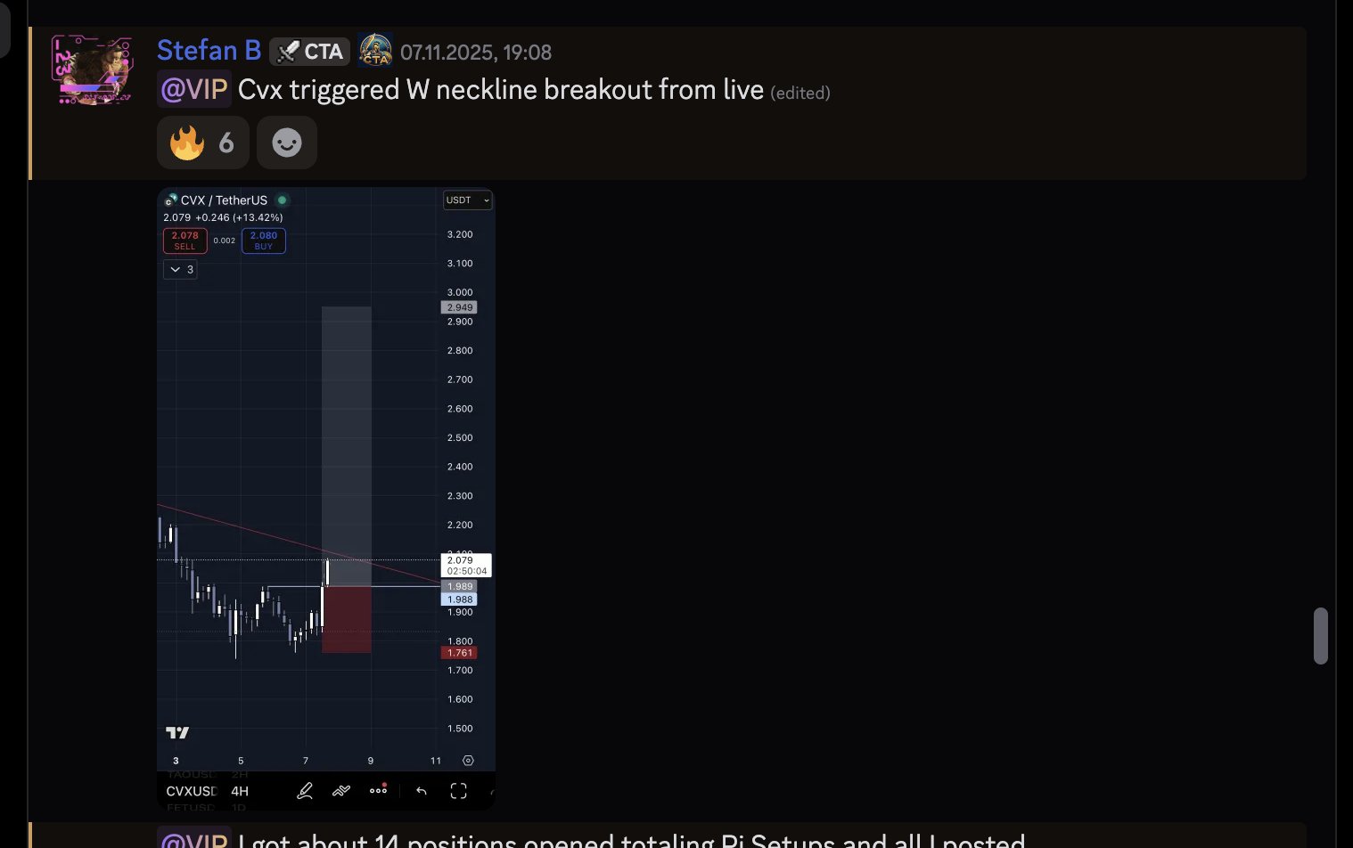Click the 2.078 SELL button
The width and height of the screenshot is (1353, 848).
(x=185, y=241)
